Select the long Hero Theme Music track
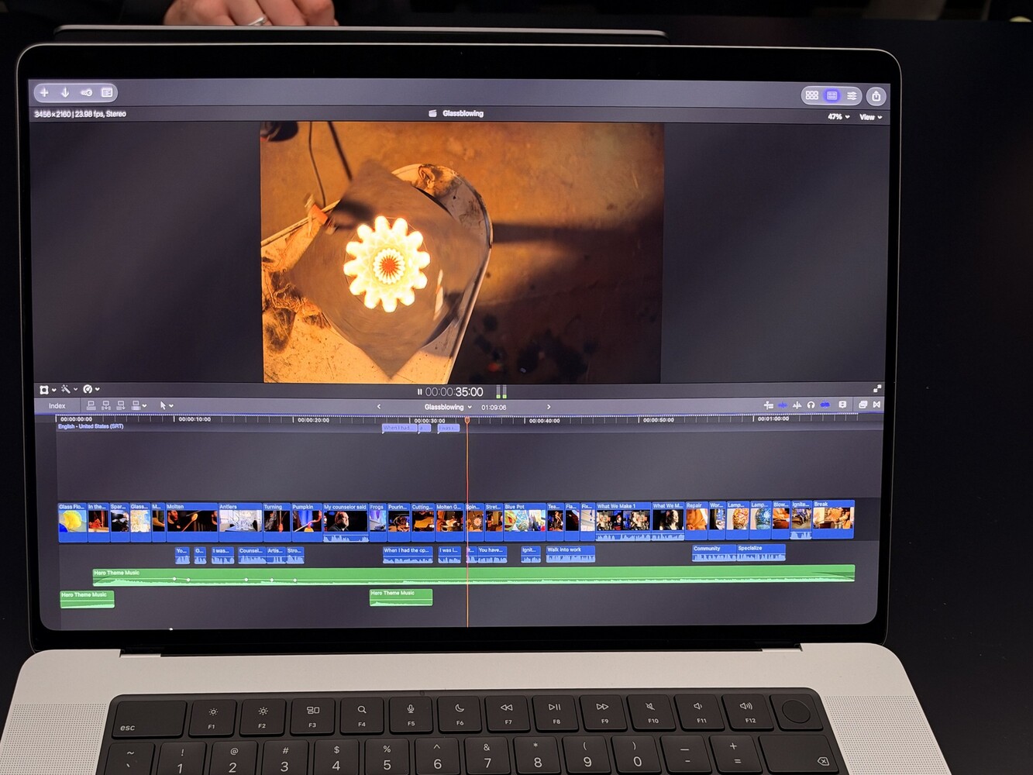The height and width of the screenshot is (775, 1033). coord(473,574)
